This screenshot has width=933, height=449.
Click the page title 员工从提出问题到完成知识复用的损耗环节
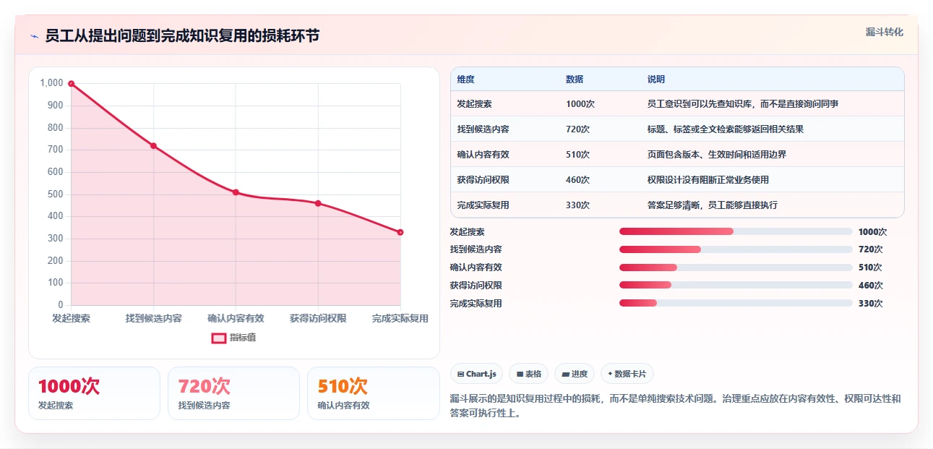182,35
